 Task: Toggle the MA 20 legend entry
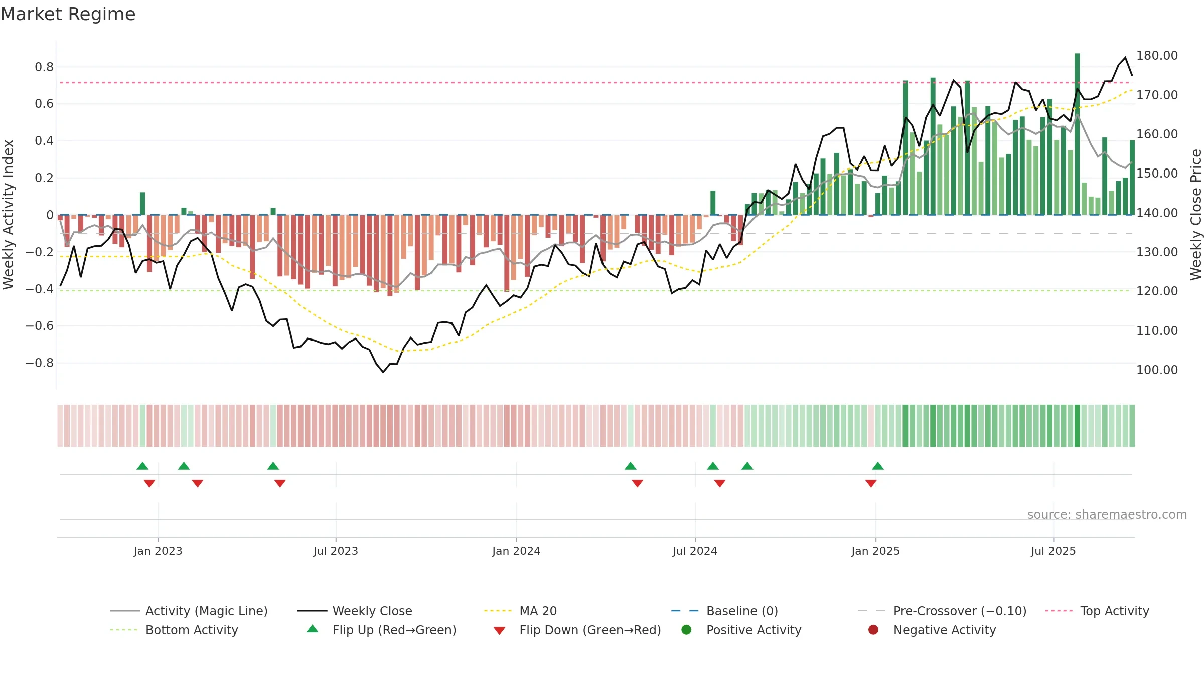(520, 611)
